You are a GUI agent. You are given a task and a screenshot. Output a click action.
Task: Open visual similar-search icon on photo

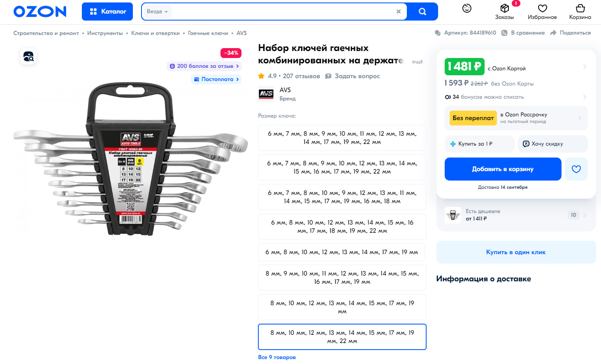[28, 57]
